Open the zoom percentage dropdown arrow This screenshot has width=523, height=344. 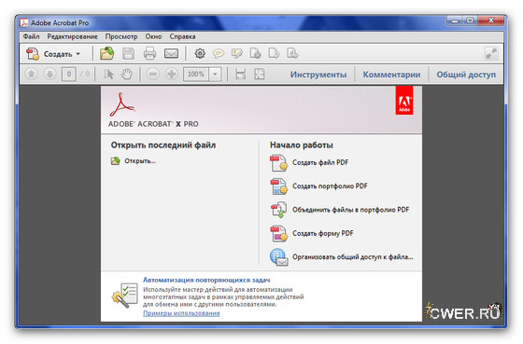(215, 74)
